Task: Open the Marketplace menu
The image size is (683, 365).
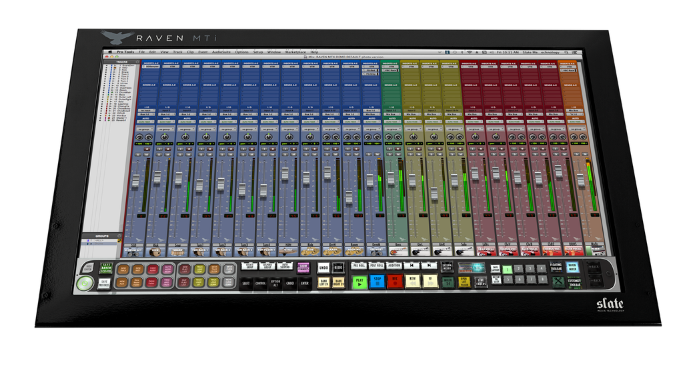Action: click(295, 52)
